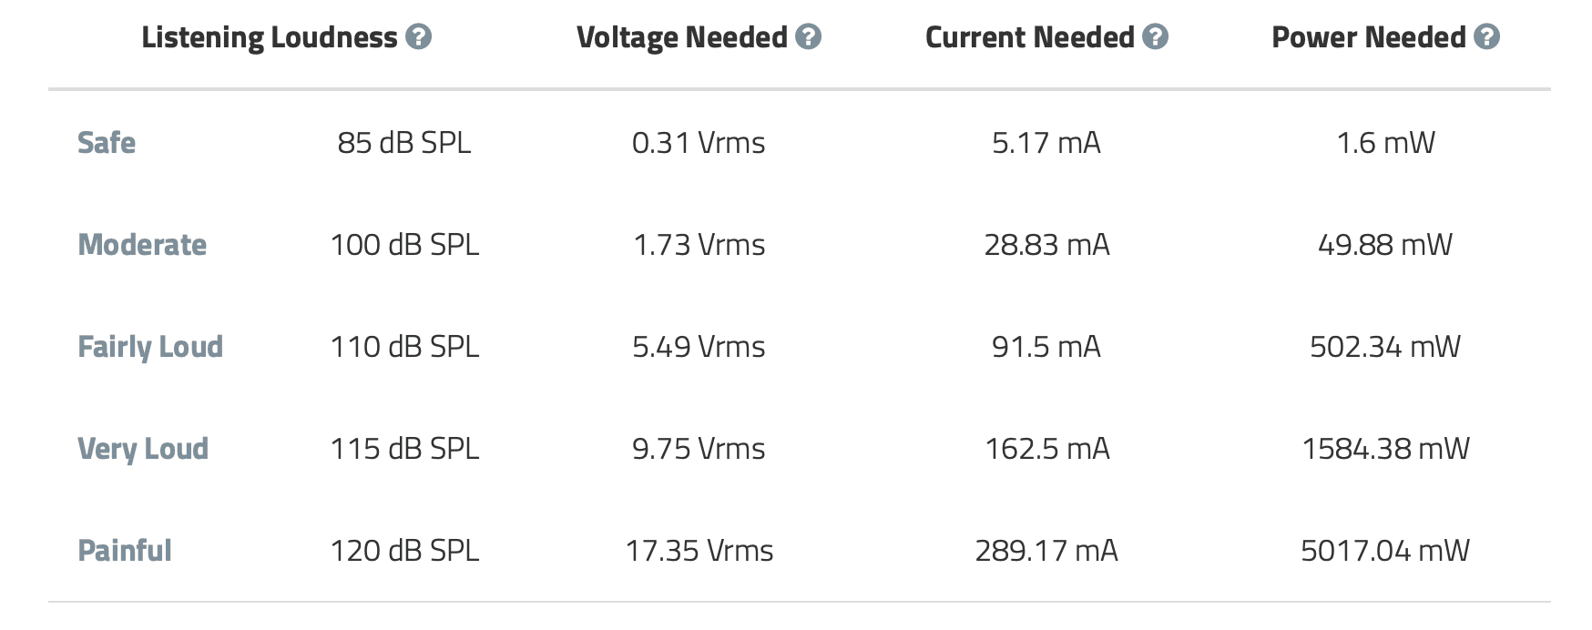
Task: Select the 91.5 mA current value
Action: tap(1046, 347)
